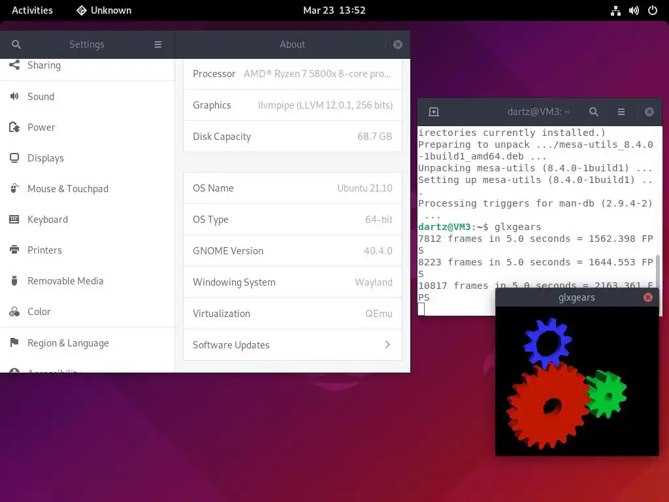669x502 pixels.
Task: Click the blue gear in glxgears
Action: [x=547, y=343]
